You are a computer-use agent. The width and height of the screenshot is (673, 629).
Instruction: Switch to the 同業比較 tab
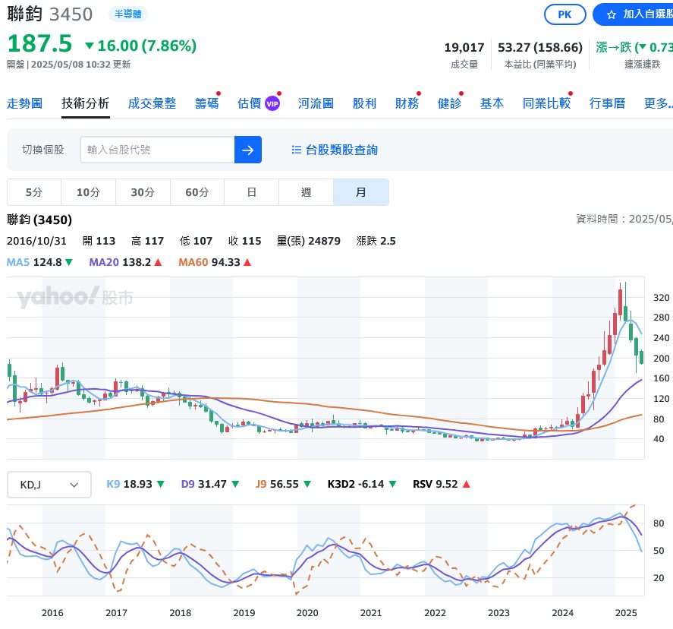click(546, 103)
